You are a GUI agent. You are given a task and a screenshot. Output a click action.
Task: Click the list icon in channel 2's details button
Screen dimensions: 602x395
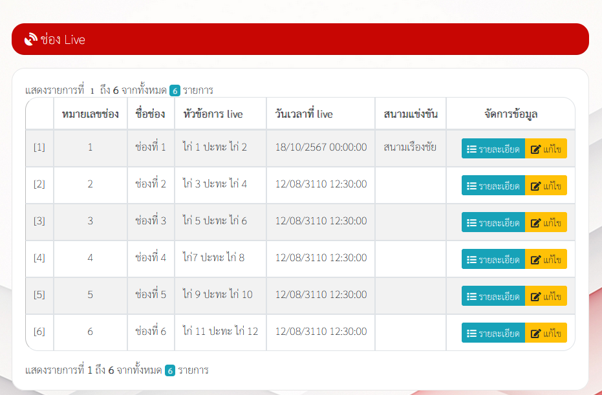tap(472, 186)
